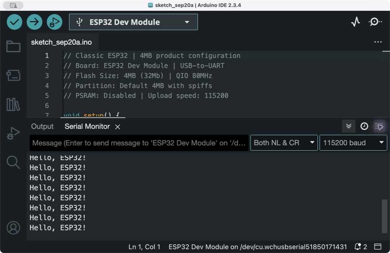Toggle bottom panel icon in status bar
The height and width of the screenshot is (253, 390).
[x=378, y=247]
